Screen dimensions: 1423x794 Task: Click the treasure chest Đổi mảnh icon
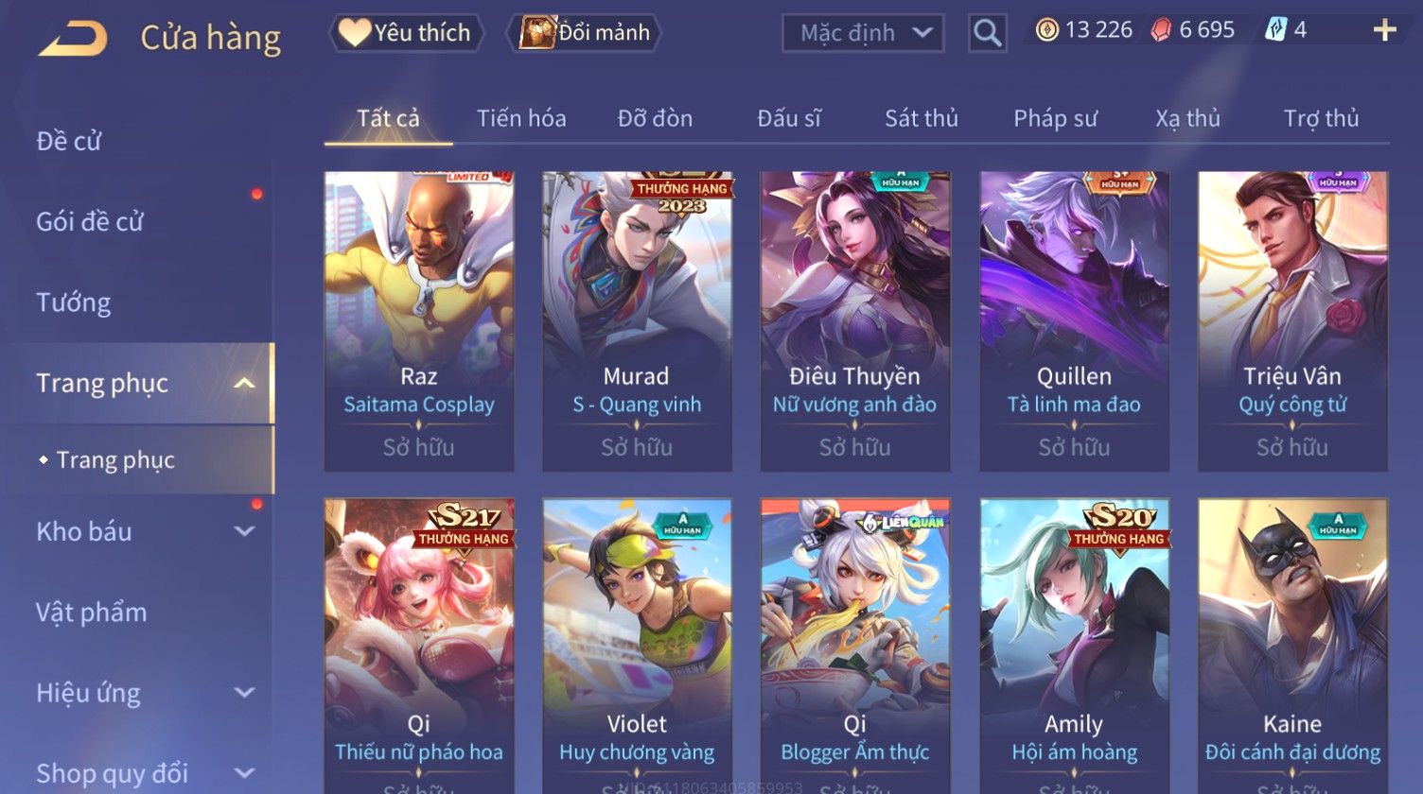(x=536, y=32)
